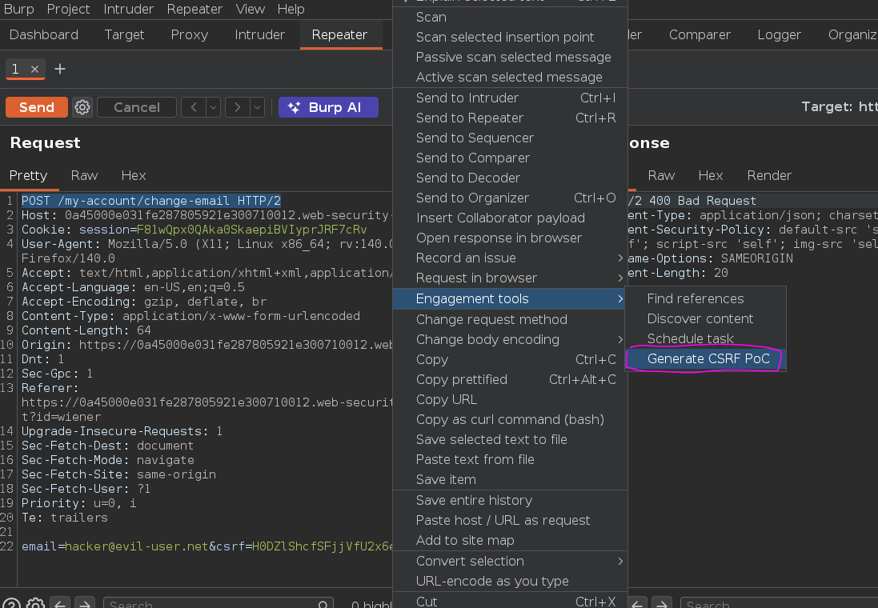Viewport: 878px width, 608px height.
Task: Switch to the Dashboard tab
Action: (44, 34)
